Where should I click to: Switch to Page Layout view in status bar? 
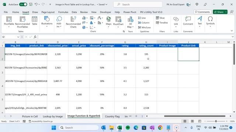(192, 121)
